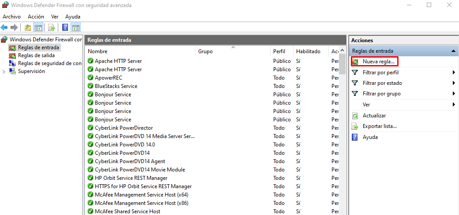Select the CyberLink PowerDVD 14.0 rule
Viewport: 459px width, 215px height.
point(212,145)
